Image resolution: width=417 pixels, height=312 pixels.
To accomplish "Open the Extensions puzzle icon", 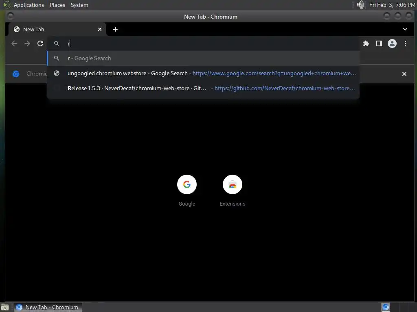I will tap(366, 43).
